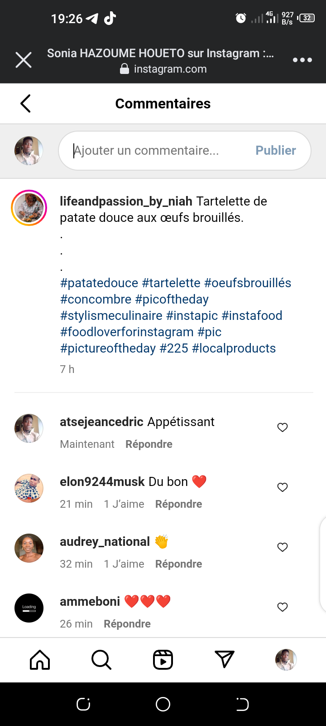Like elon9244musk's comment with heart
This screenshot has width=326, height=726.
[x=283, y=487]
